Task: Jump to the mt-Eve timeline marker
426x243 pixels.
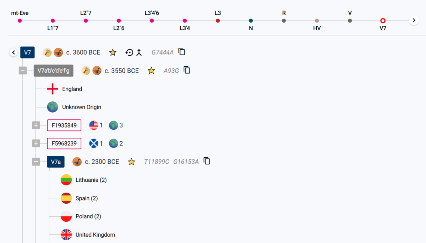Action: tap(20, 21)
